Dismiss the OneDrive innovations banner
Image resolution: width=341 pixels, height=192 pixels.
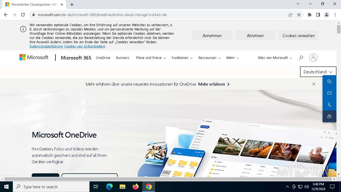(314, 84)
